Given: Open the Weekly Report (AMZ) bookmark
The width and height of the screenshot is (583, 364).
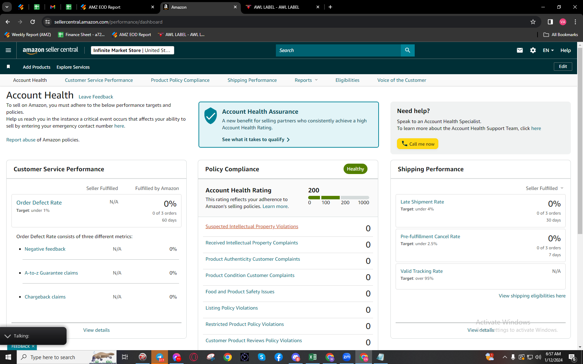Looking at the screenshot, I should (28, 35).
